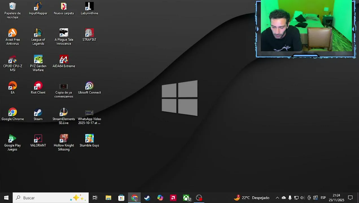Click the Buscar search box
359x203 pixels.
pos(51,198)
